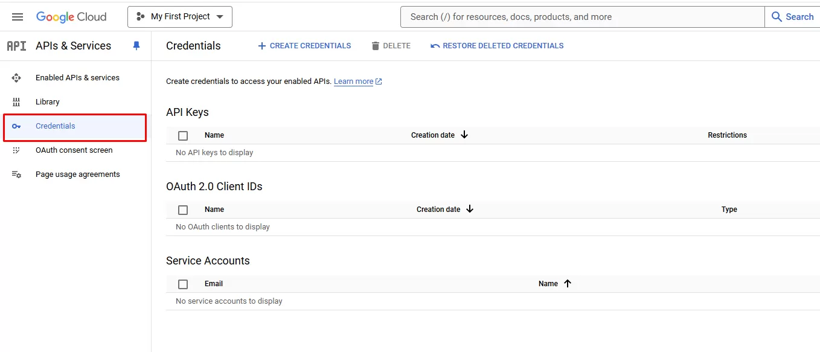Select all API Keys checkbox

(183, 136)
